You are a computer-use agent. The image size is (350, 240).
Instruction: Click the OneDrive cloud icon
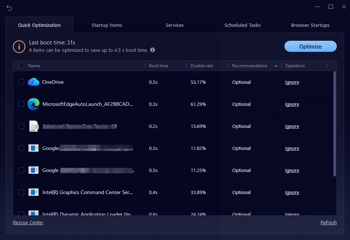pyautogui.click(x=33, y=82)
